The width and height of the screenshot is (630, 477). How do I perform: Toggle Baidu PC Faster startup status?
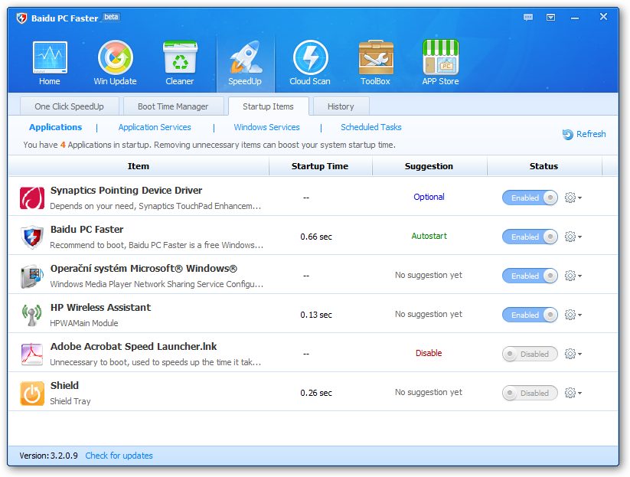pos(530,237)
